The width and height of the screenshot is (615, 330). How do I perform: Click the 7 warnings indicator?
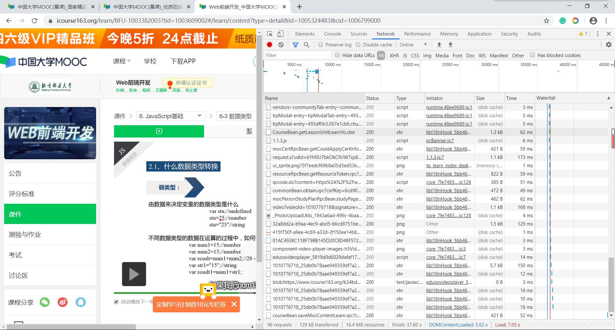(x=583, y=34)
